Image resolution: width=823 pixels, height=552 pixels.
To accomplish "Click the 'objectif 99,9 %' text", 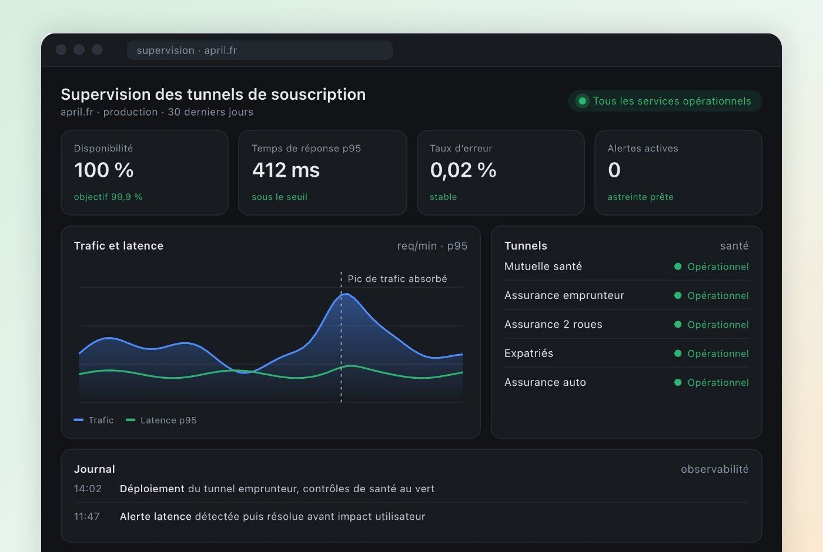I will click(108, 197).
